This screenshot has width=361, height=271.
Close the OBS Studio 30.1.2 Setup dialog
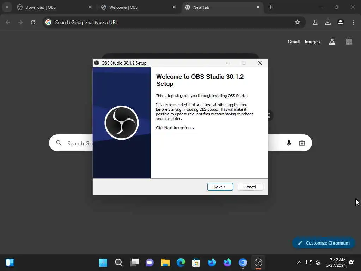pyautogui.click(x=260, y=63)
